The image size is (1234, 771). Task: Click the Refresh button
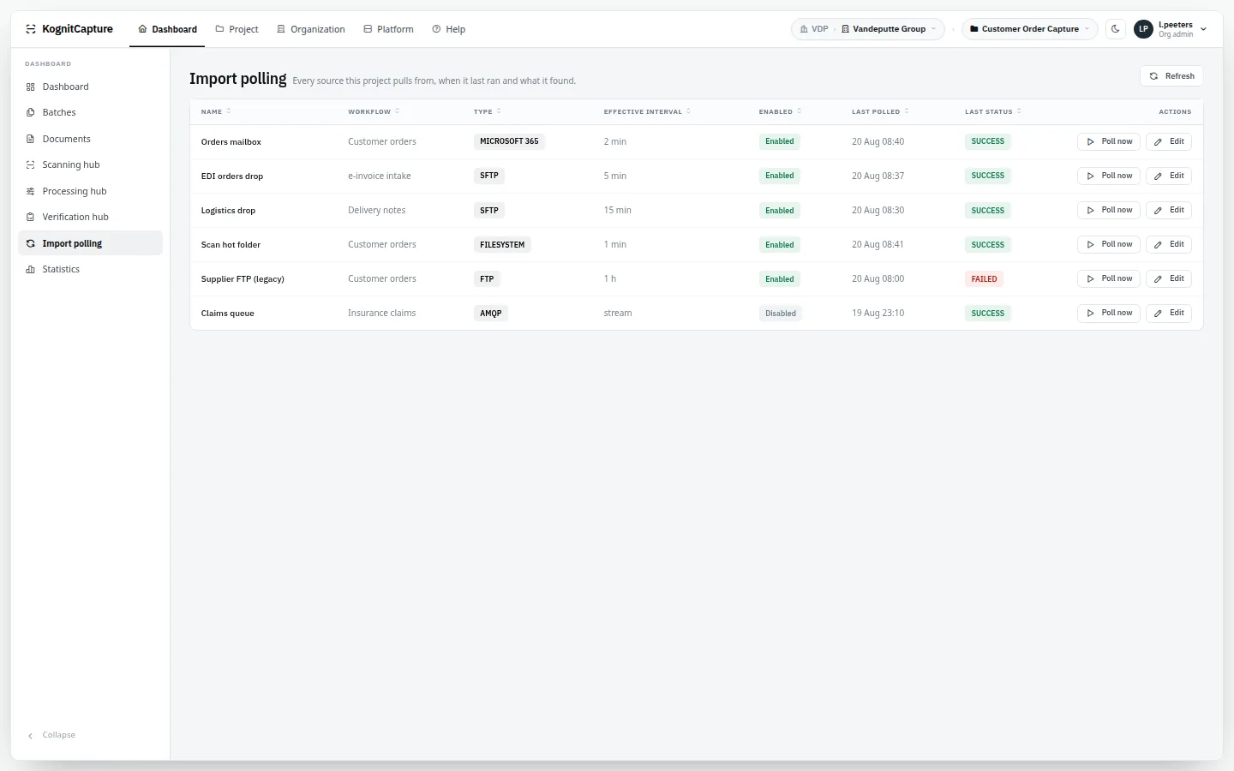pos(1171,76)
